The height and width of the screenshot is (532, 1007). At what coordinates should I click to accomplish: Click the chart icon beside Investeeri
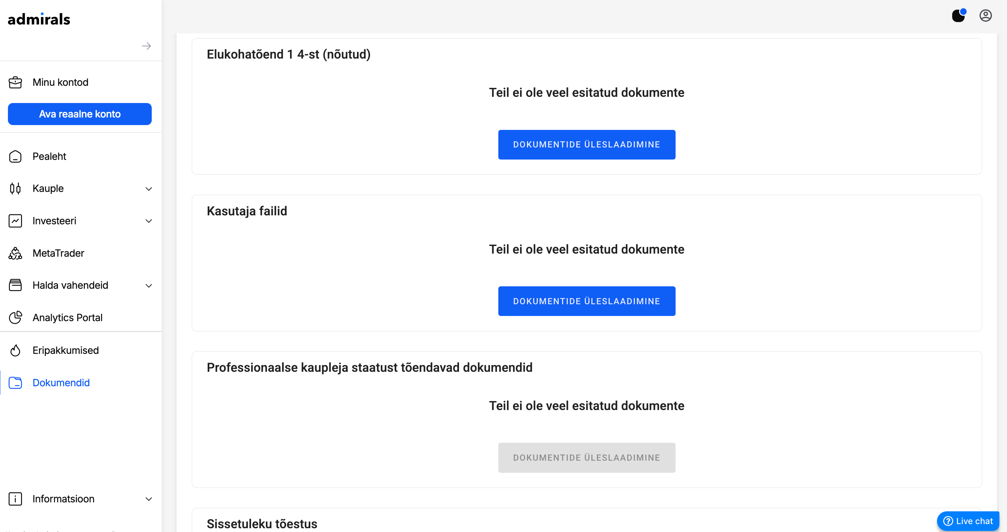point(15,221)
